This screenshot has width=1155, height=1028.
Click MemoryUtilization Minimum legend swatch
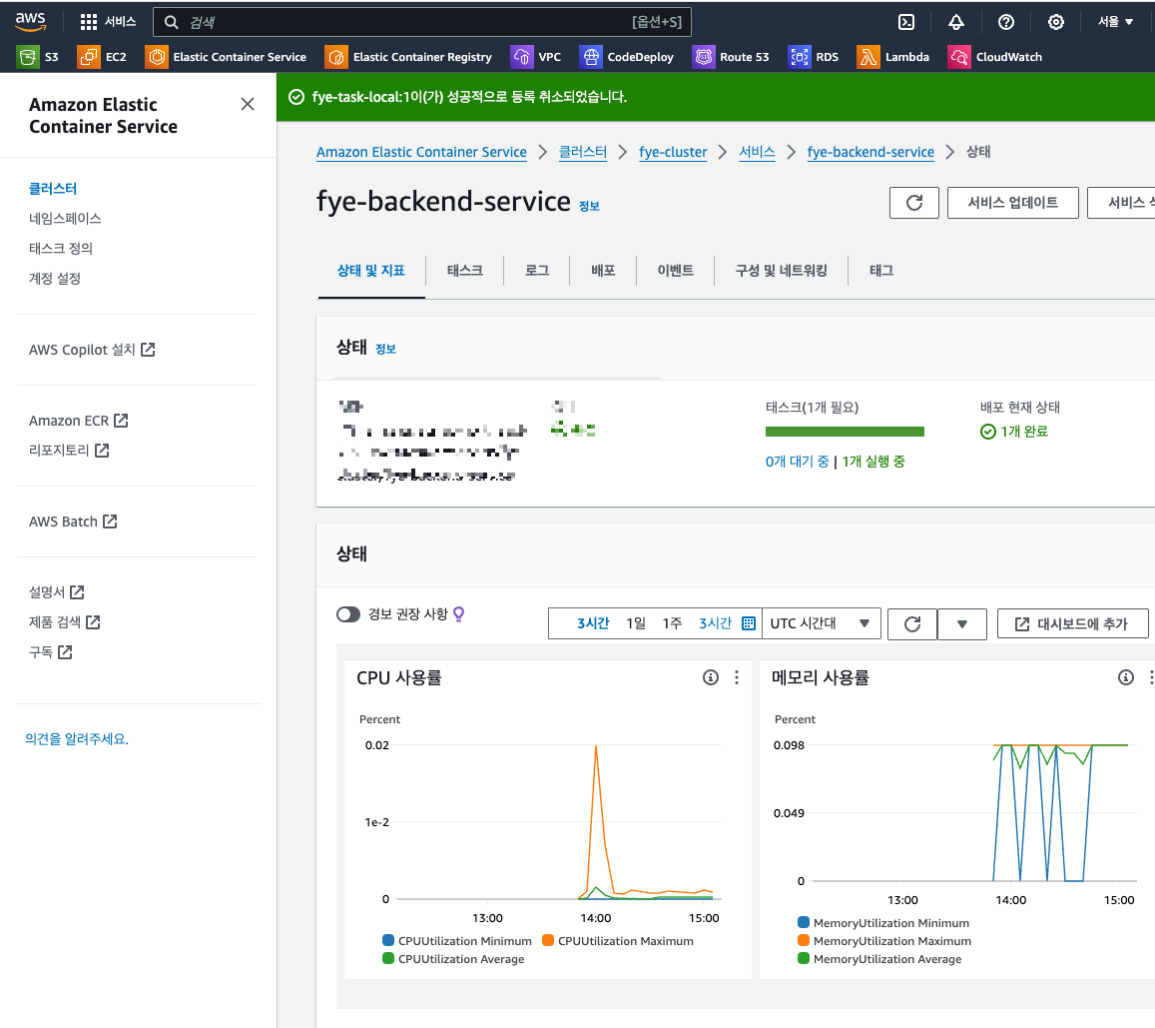point(804,923)
